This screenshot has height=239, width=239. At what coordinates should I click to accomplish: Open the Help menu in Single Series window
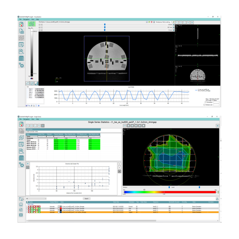pyautogui.click(x=38, y=119)
